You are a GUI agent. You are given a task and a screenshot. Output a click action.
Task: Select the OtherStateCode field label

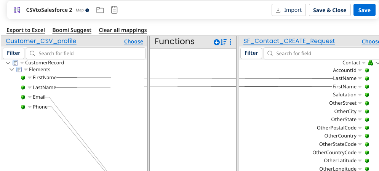coord(337,144)
